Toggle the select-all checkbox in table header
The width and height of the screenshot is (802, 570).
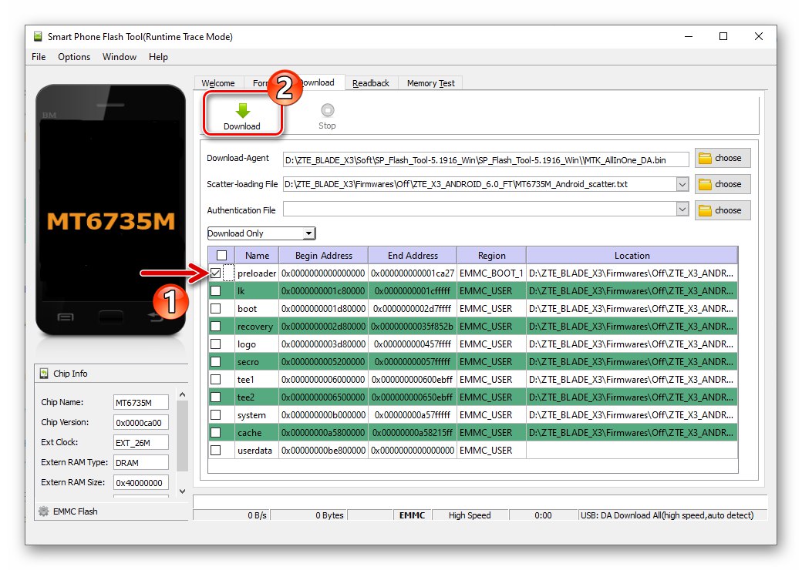221,256
